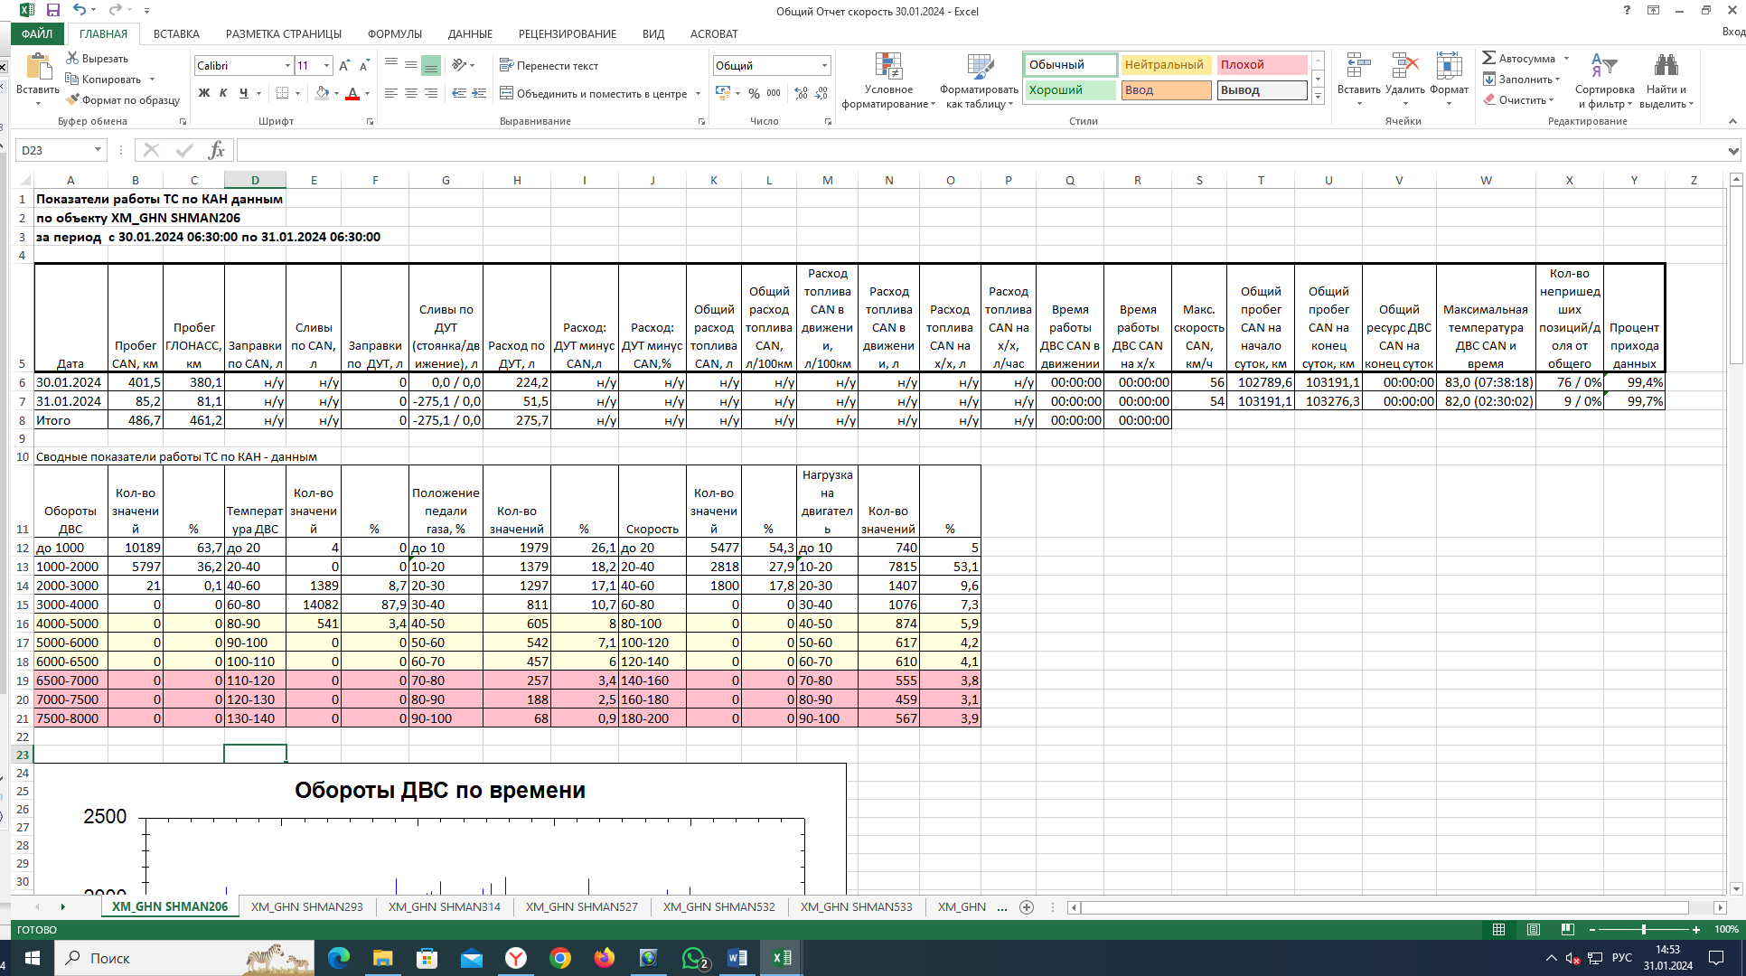This screenshot has height=976, width=1746.
Task: Select the Хороший cell style
Action: pyautogui.click(x=1071, y=90)
